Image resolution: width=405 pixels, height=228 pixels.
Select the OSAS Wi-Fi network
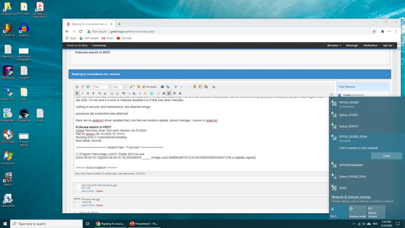(367, 188)
